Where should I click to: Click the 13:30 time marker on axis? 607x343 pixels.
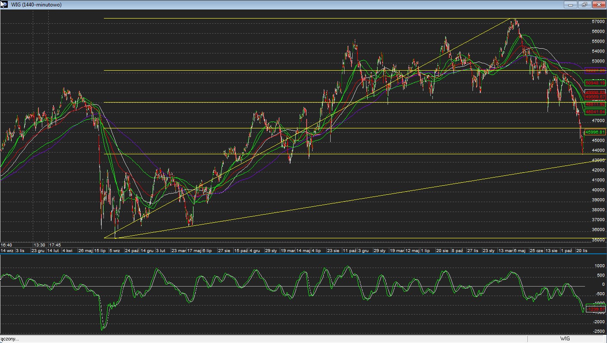tap(39, 245)
